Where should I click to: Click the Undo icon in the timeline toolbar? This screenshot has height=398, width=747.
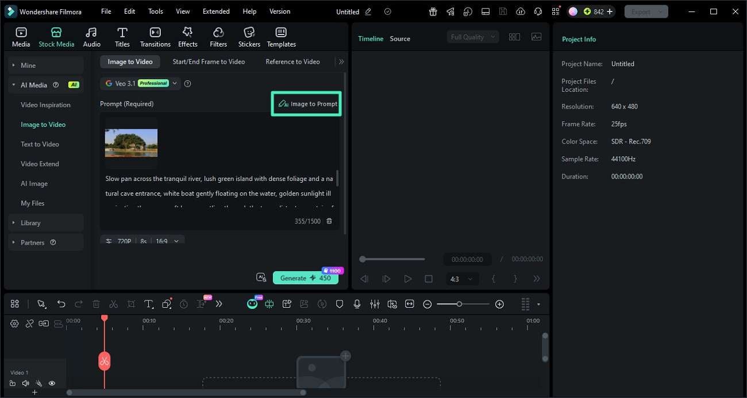click(61, 304)
